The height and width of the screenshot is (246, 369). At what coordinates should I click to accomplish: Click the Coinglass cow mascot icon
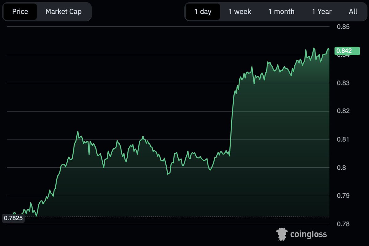[x=281, y=234]
